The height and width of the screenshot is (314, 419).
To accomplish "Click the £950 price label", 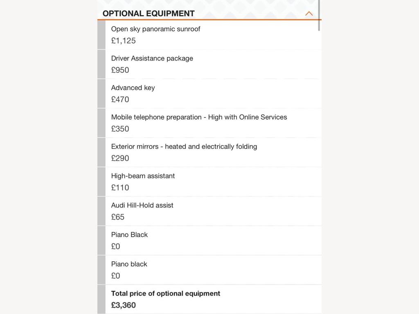I will pos(120,70).
